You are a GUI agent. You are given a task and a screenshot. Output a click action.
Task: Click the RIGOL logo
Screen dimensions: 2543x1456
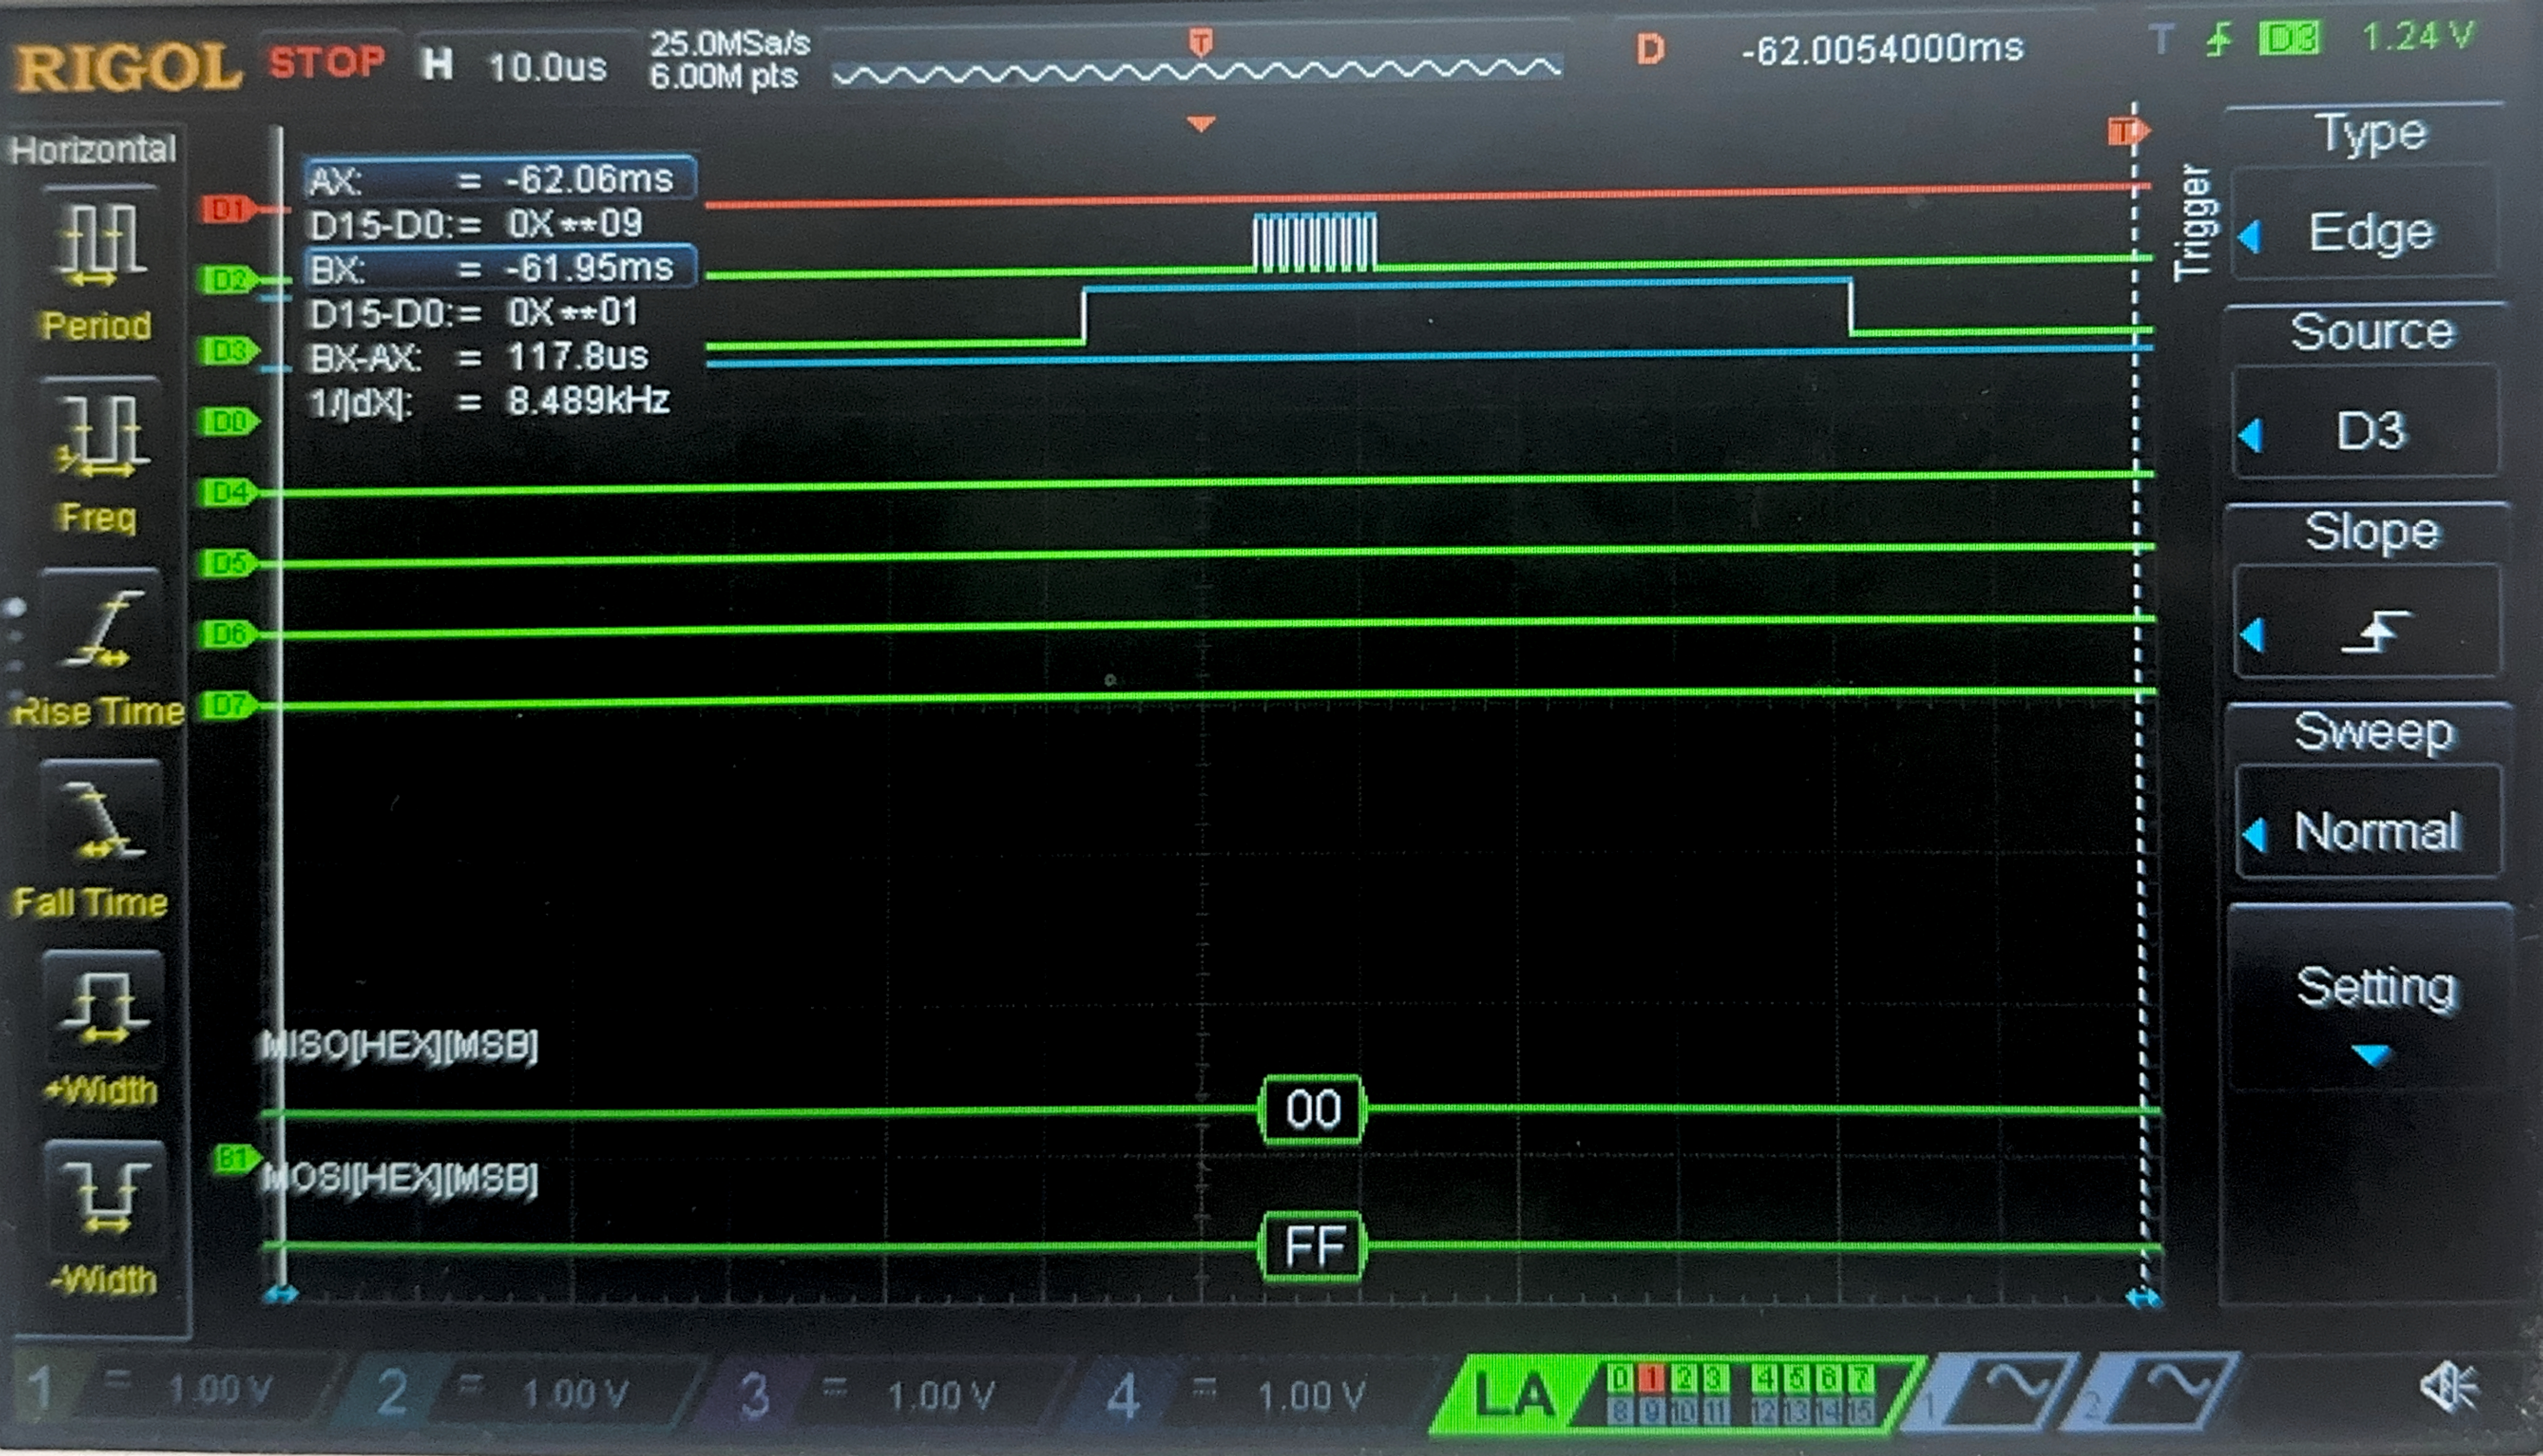click(127, 68)
